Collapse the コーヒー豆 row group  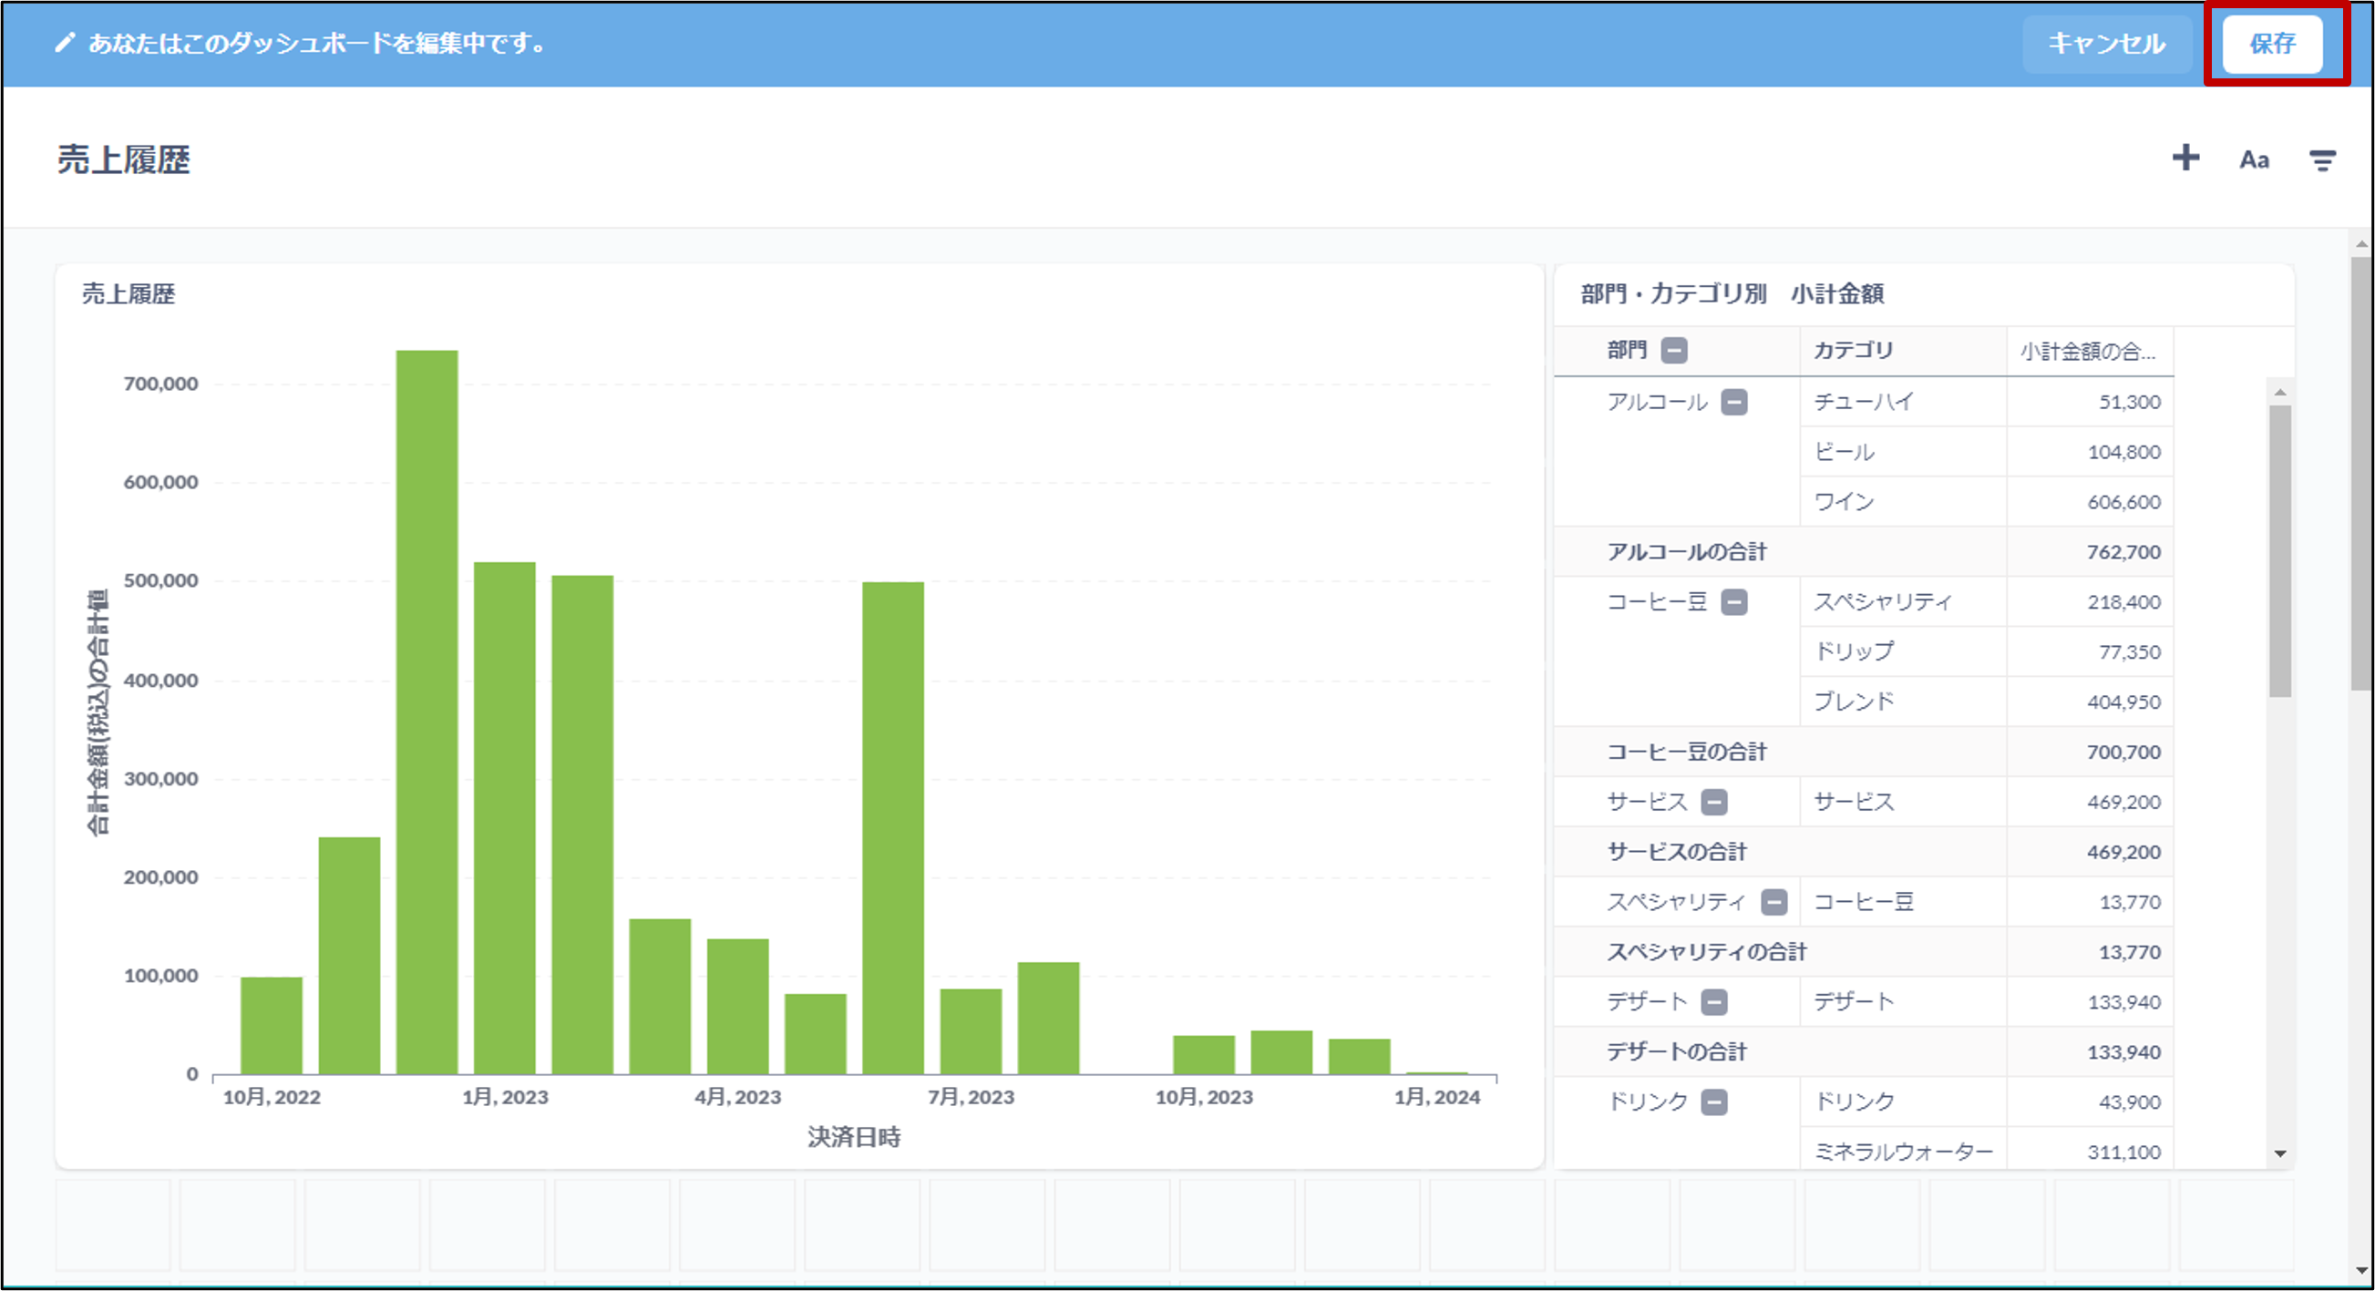[1733, 602]
